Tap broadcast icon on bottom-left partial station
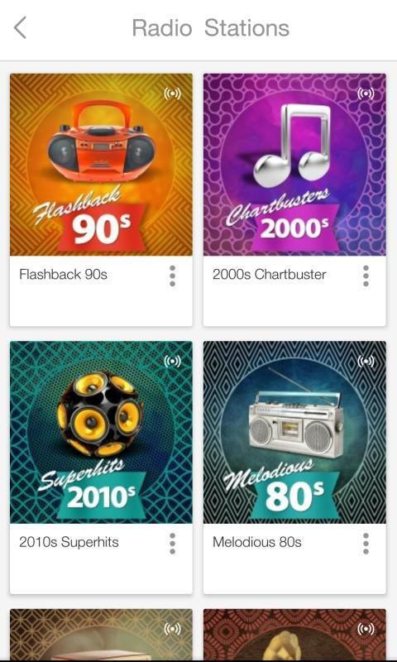The width and height of the screenshot is (397, 662). point(172,629)
